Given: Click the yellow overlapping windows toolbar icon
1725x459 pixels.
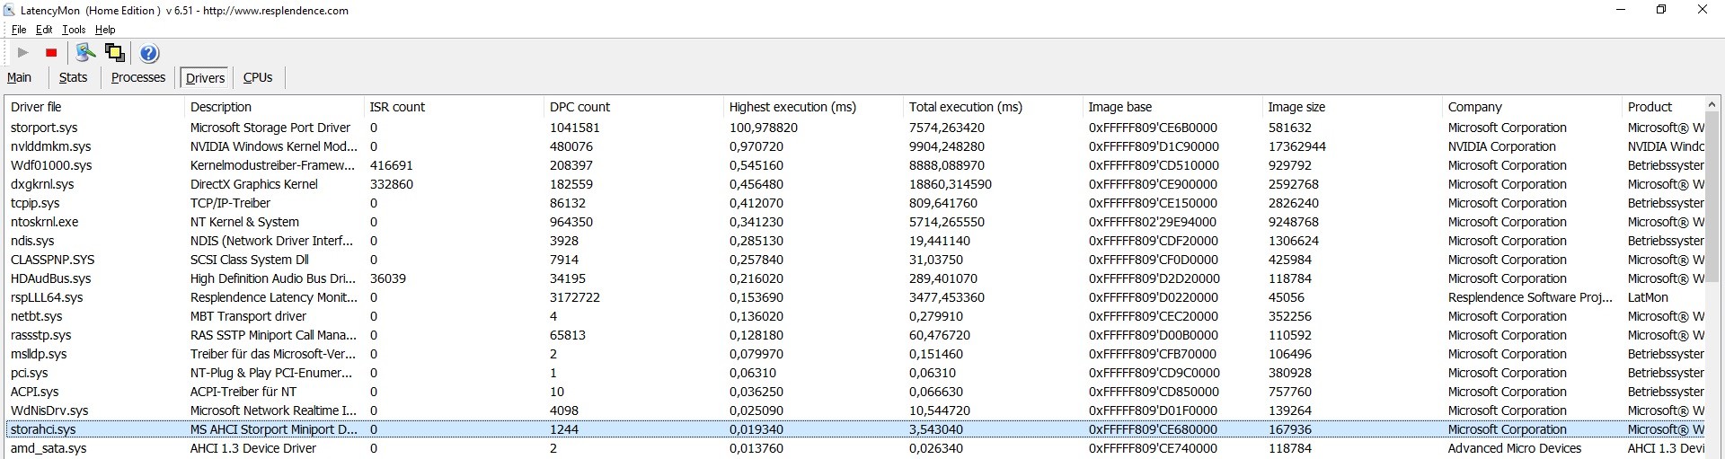Looking at the screenshot, I should point(115,53).
